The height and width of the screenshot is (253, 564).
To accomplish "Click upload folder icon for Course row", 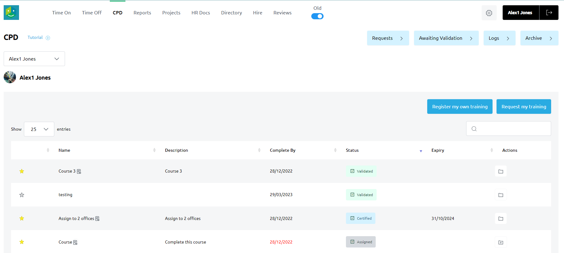I will 501,242.
